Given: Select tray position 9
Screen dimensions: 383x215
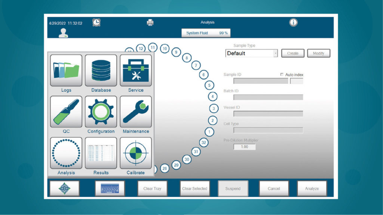Looking at the screenshot, I should pos(176,52).
